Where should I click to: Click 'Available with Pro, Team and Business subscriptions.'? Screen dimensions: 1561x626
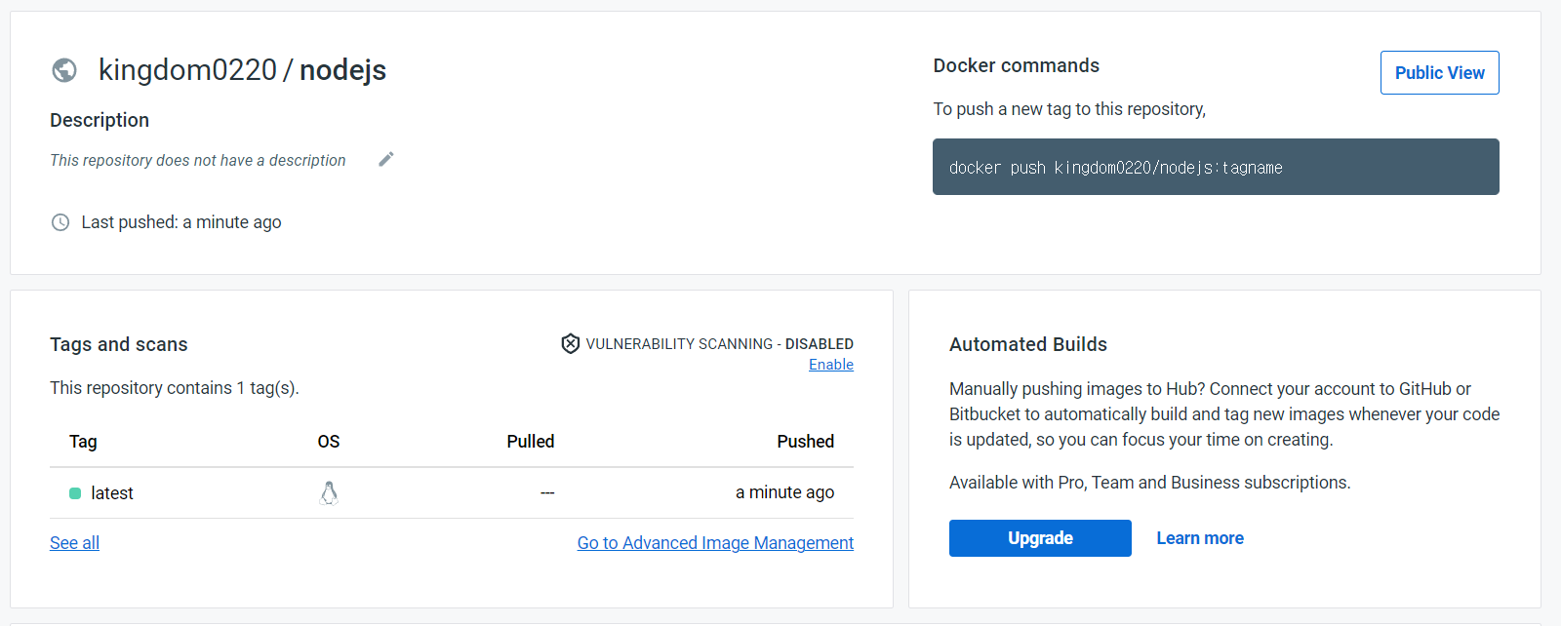(x=1150, y=483)
